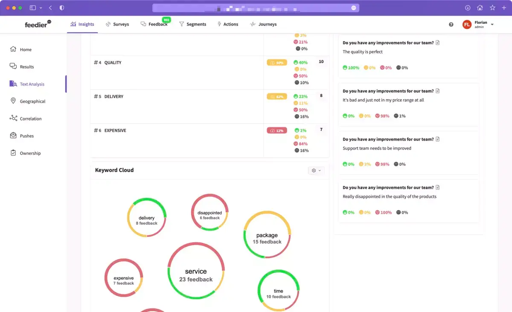
Task: Click the EXPENSIVE topic row label
Action: coord(115,130)
